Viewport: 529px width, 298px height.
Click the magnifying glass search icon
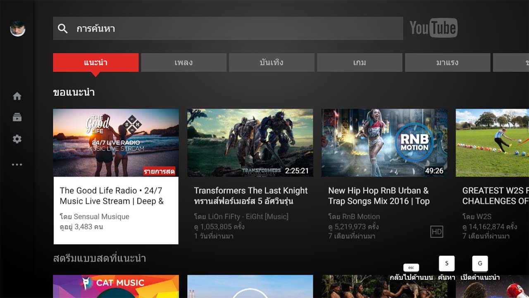point(62,29)
